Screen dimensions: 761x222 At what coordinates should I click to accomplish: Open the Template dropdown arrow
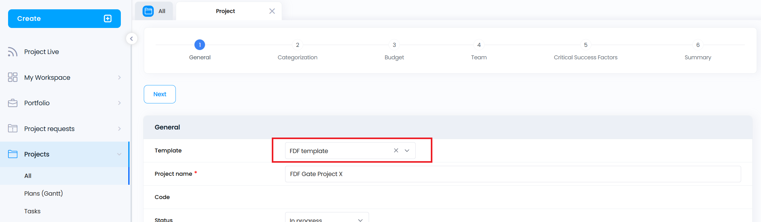(x=407, y=151)
